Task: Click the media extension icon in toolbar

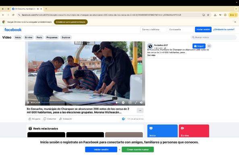Action: [x=220, y=15]
